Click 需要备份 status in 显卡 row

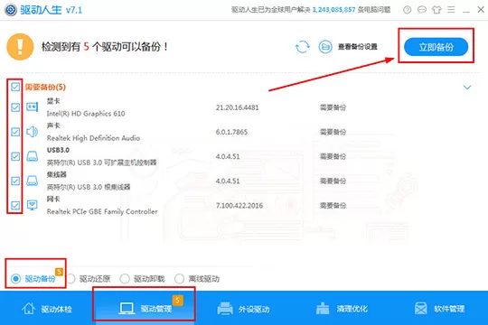pos(333,107)
